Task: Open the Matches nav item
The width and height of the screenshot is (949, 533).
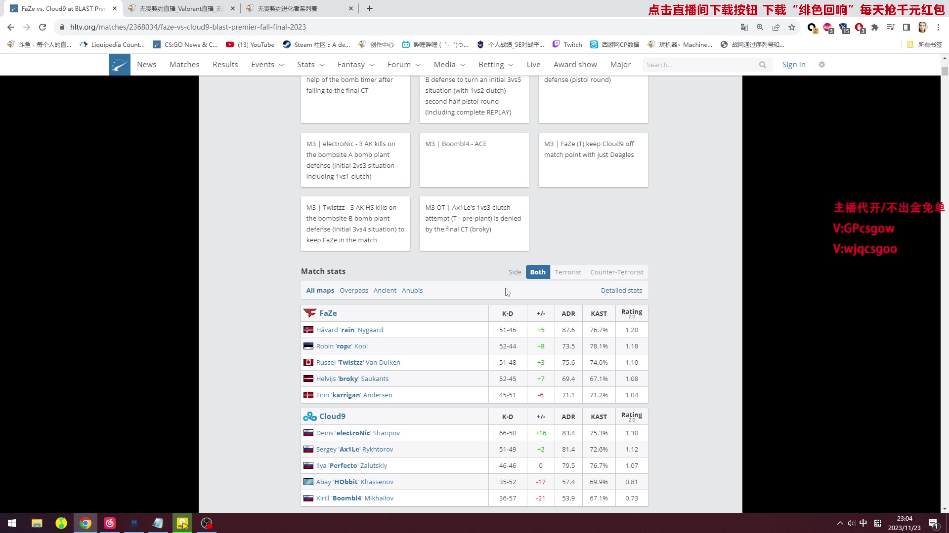Action: 184,65
